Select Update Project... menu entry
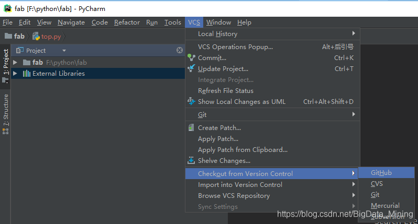Image resolution: width=418 pixels, height=224 pixels. [x=272, y=68]
